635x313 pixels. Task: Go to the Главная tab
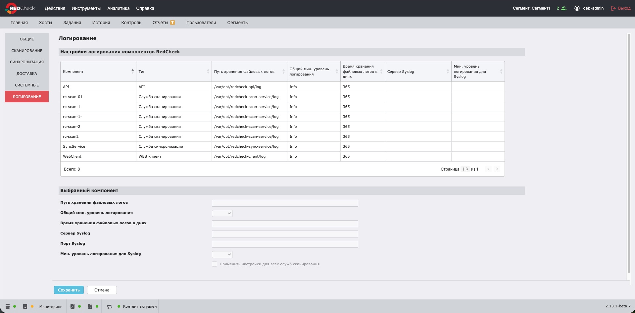(x=19, y=23)
